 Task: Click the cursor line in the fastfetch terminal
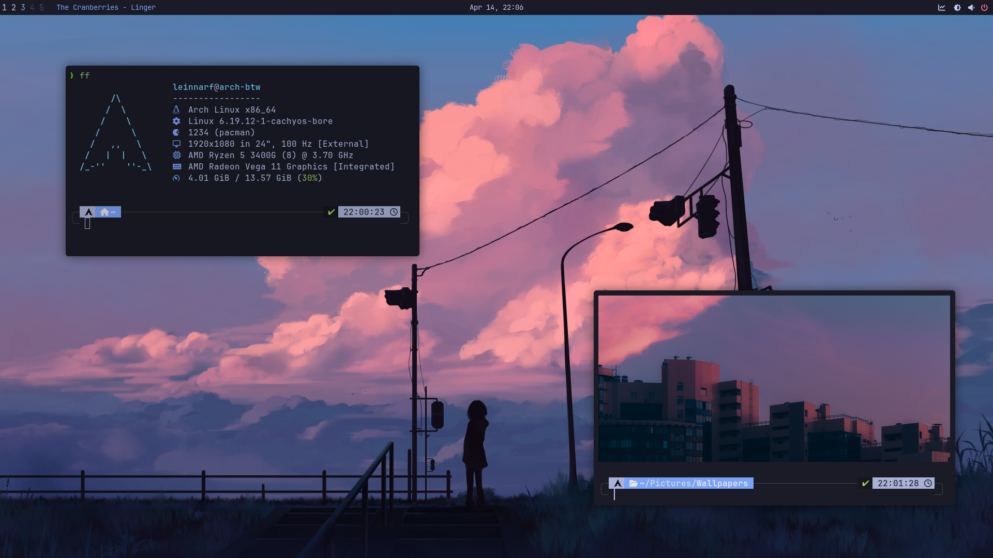click(x=87, y=223)
